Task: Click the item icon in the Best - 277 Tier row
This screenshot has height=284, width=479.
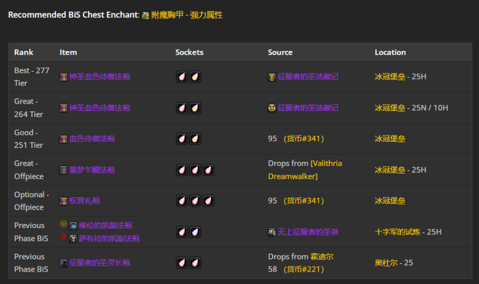Action: [63, 77]
